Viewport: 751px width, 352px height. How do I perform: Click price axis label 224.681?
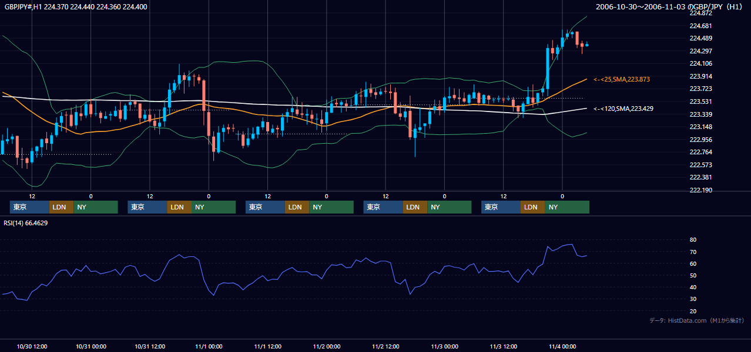700,26
